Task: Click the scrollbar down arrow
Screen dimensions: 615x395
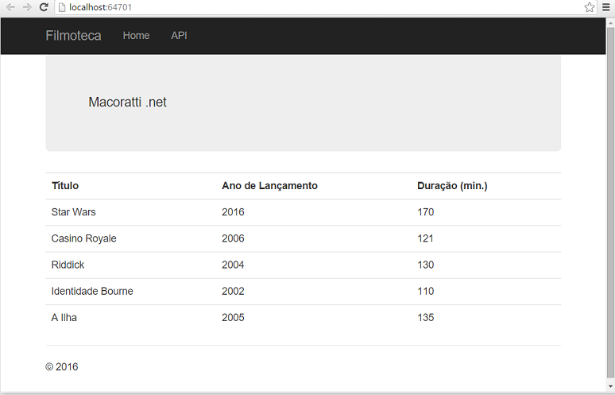Action: 610,386
